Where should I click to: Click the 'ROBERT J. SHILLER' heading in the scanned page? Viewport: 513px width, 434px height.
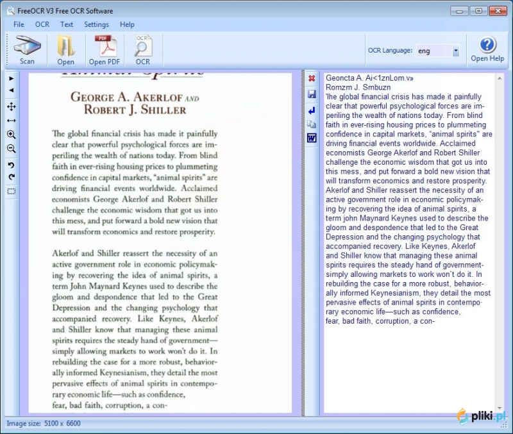tap(135, 110)
